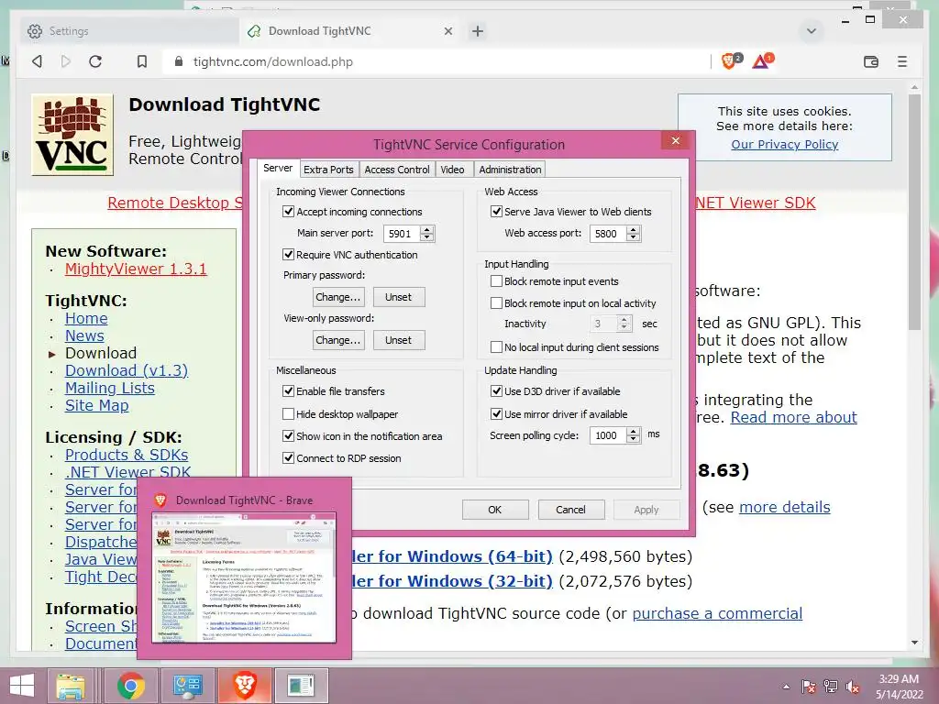Open a new browser tab with plus icon
Image resolution: width=939 pixels, height=704 pixels.
tap(477, 31)
